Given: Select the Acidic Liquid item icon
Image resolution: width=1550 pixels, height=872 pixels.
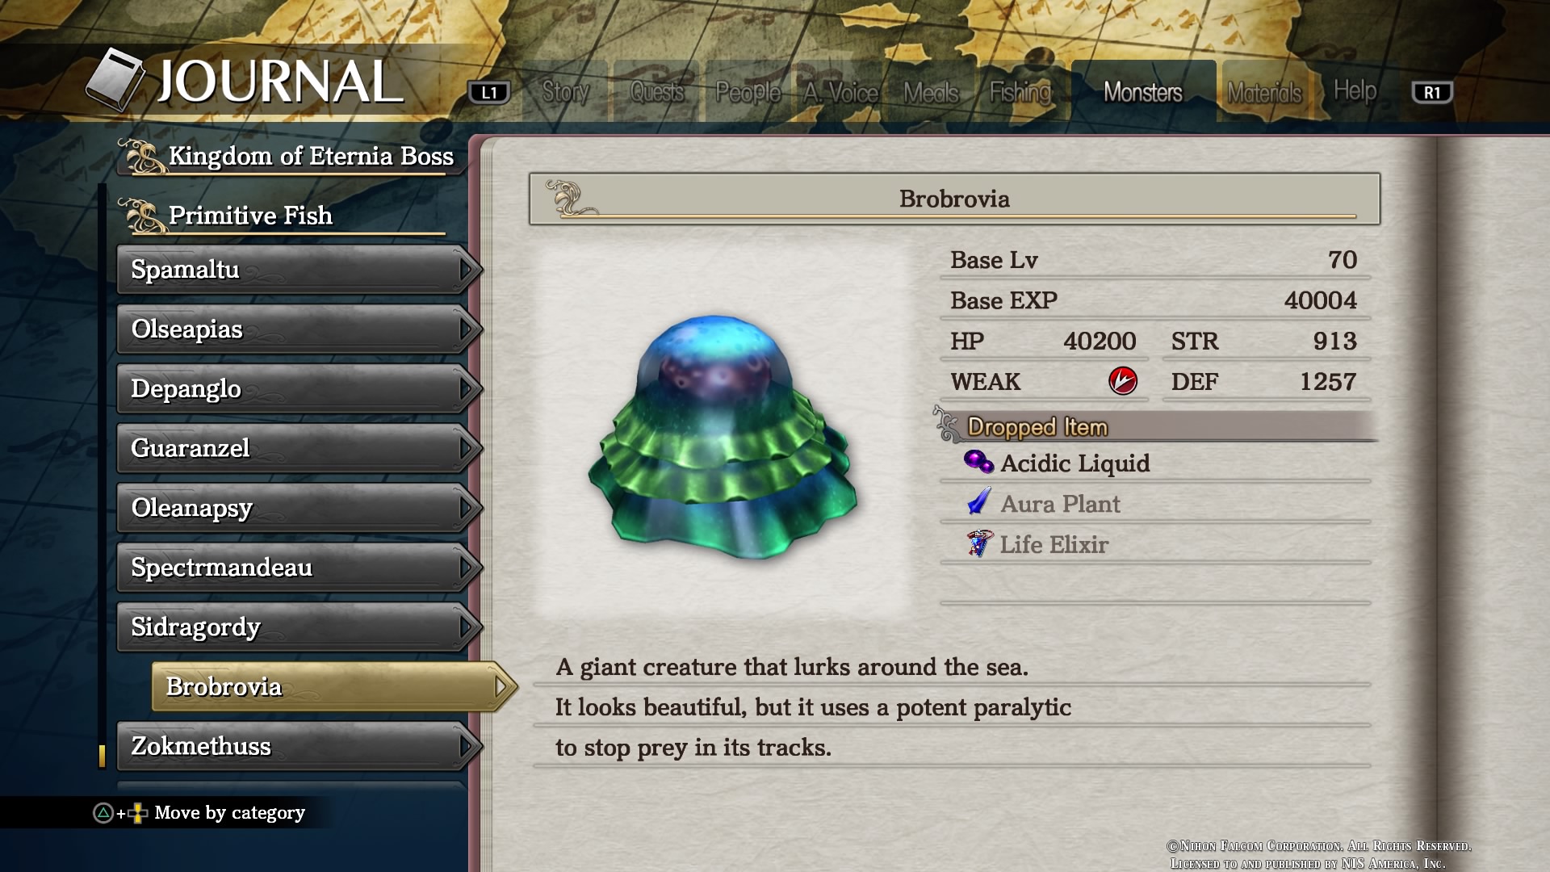Looking at the screenshot, I should [978, 462].
